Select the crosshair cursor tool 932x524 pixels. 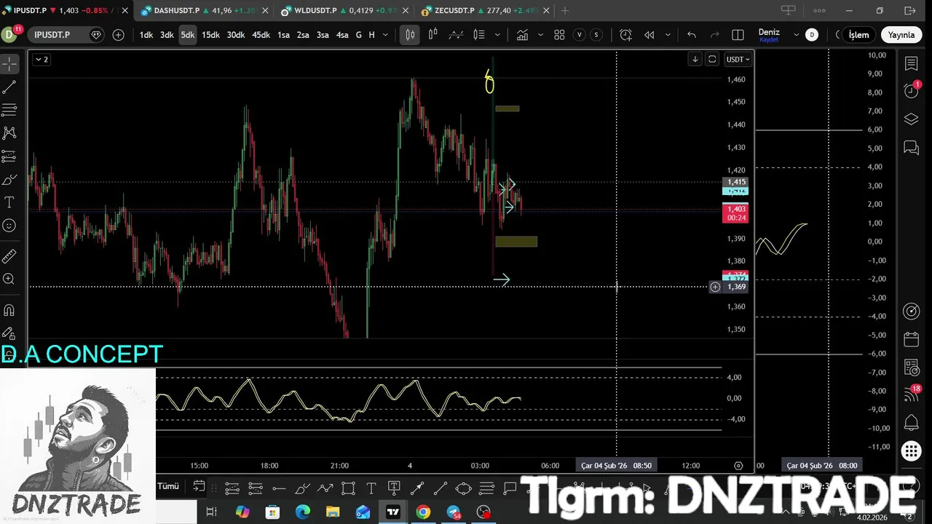[x=9, y=64]
